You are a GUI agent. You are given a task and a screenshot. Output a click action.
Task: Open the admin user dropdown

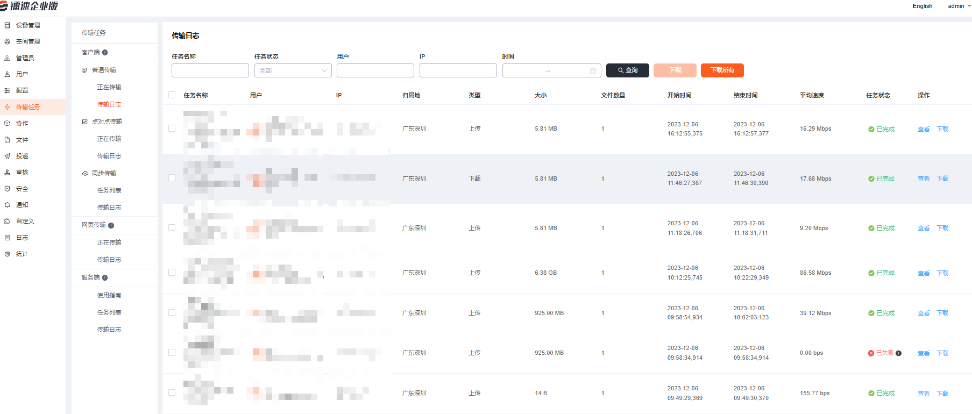click(959, 6)
